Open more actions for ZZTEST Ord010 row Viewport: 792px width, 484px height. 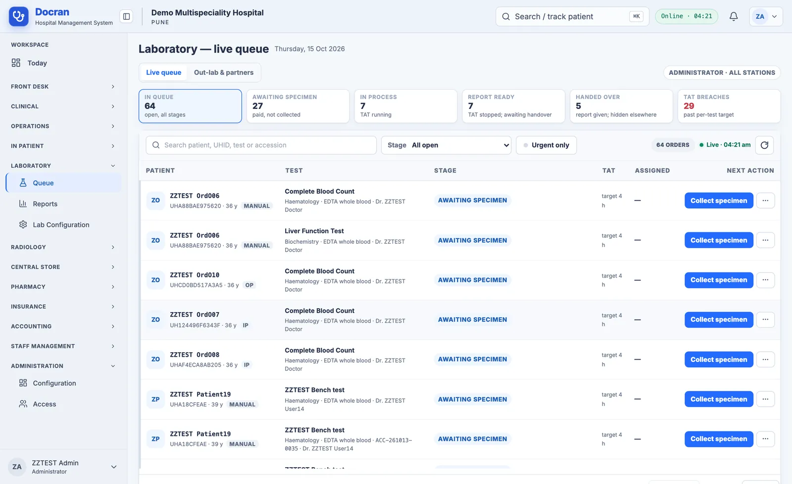[765, 280]
